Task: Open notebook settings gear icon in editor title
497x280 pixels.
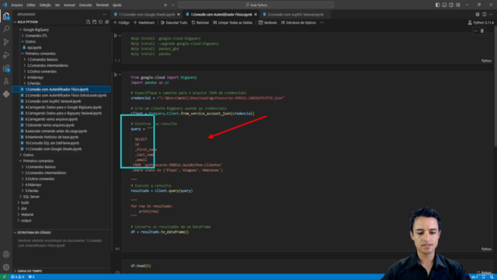Action: pos(478,14)
